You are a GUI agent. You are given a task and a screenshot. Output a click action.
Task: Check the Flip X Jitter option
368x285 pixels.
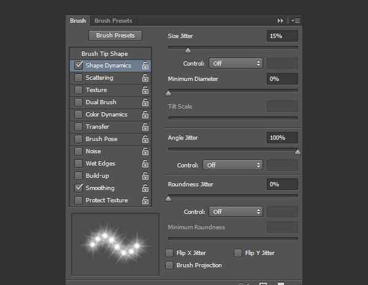pyautogui.click(x=169, y=253)
